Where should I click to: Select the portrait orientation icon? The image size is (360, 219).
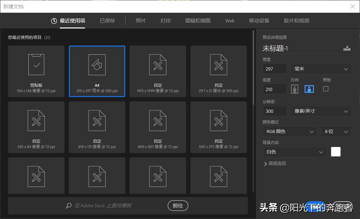point(295,88)
